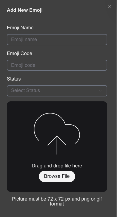Click the 'Emoji name' placeholder text
The image size is (117, 217).
click(x=24, y=39)
